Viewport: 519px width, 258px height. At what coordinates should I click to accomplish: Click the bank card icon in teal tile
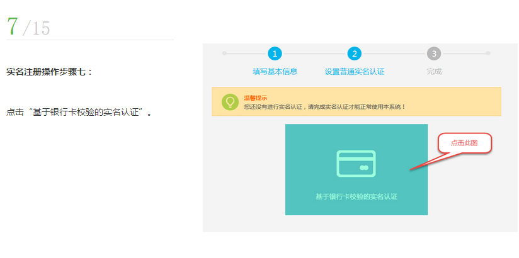coord(356,164)
